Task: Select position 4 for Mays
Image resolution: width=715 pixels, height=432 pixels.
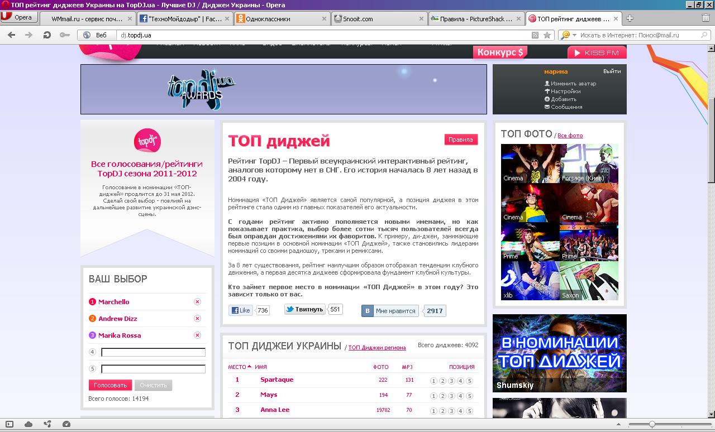Action: (x=460, y=396)
